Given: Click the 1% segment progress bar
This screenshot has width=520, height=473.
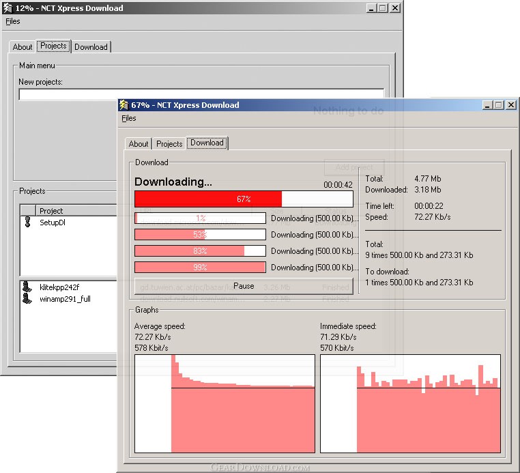Looking at the screenshot, I should coord(200,218).
